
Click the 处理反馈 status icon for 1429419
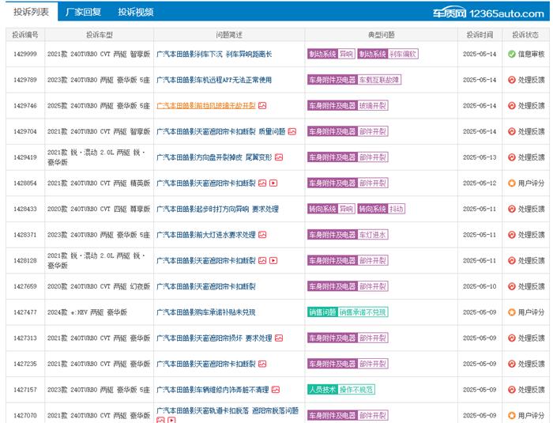(512, 157)
